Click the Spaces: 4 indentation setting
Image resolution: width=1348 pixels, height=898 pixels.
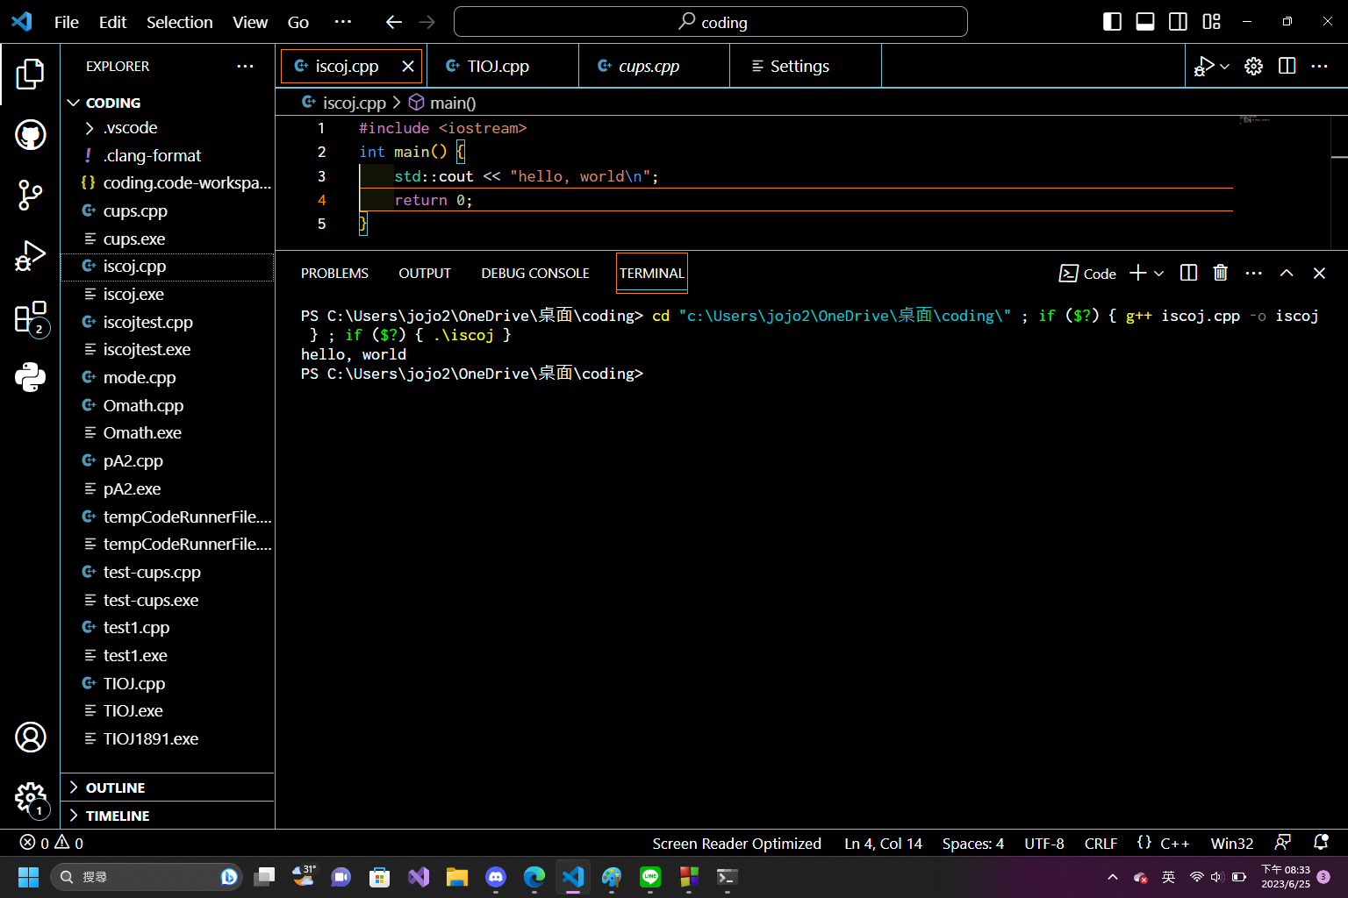[x=972, y=844]
